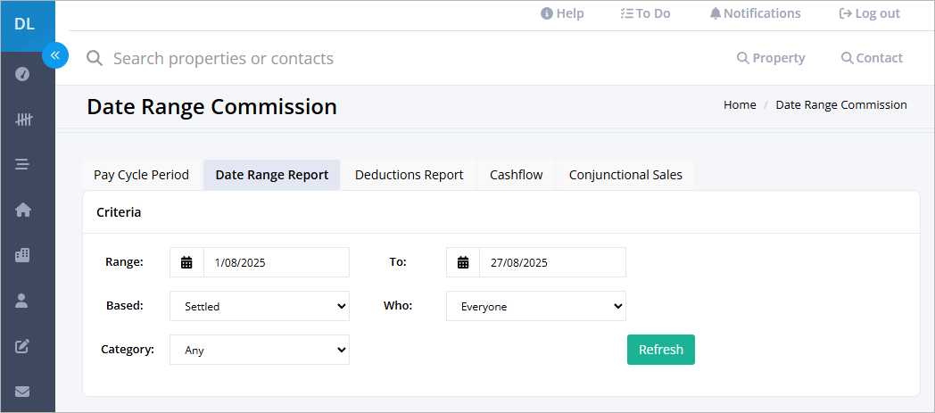Image resolution: width=935 pixels, height=413 pixels.
Task: Click Date Range Commission breadcrumb
Action: 841,105
